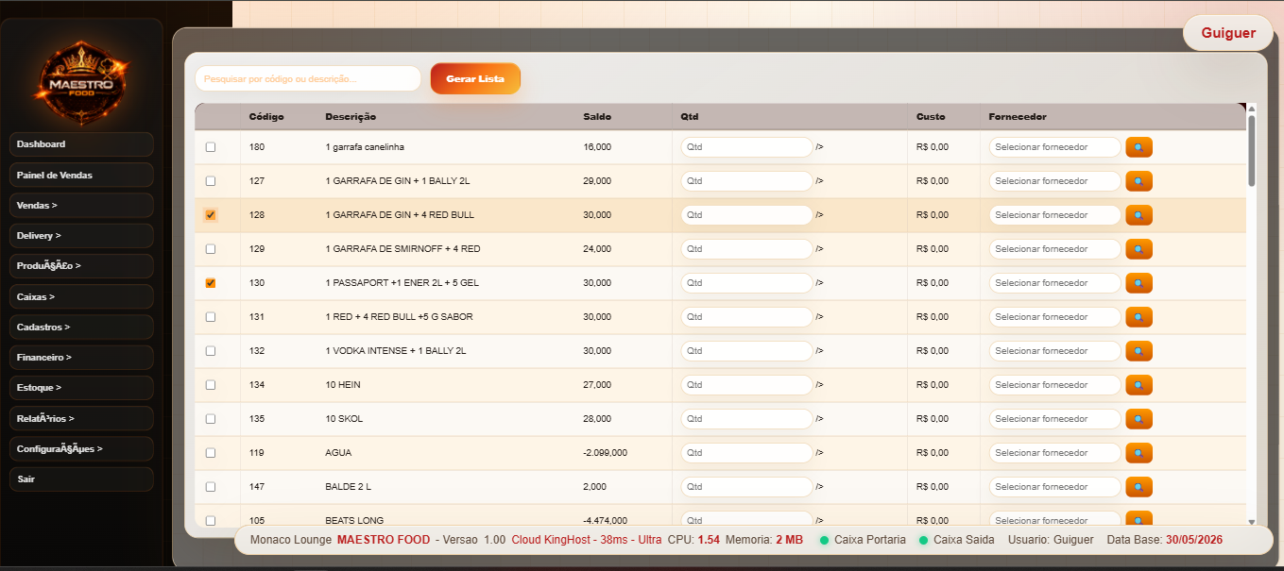Click the scrollbar up arrow
The height and width of the screenshot is (571, 1284).
click(x=1252, y=108)
